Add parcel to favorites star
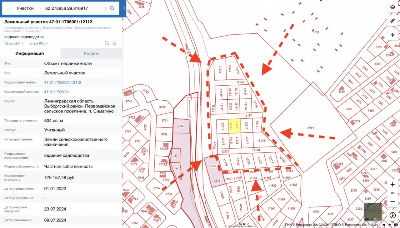The width and height of the screenshot is (400, 228). [114, 43]
